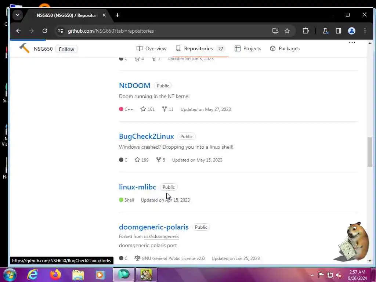
Task: Launch Firefox from taskbar
Action: (55, 275)
